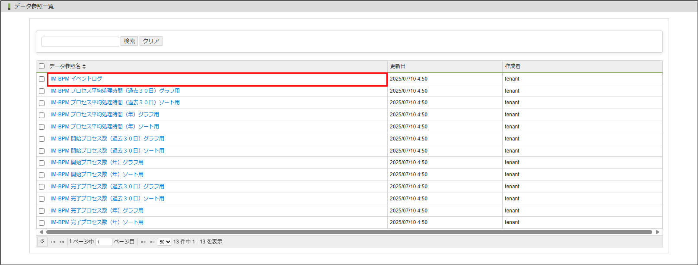The width and height of the screenshot is (698, 265).
Task: Open IM-BPM 開始プロセス数（年）グラフ用 link
Action: [x=97, y=162]
